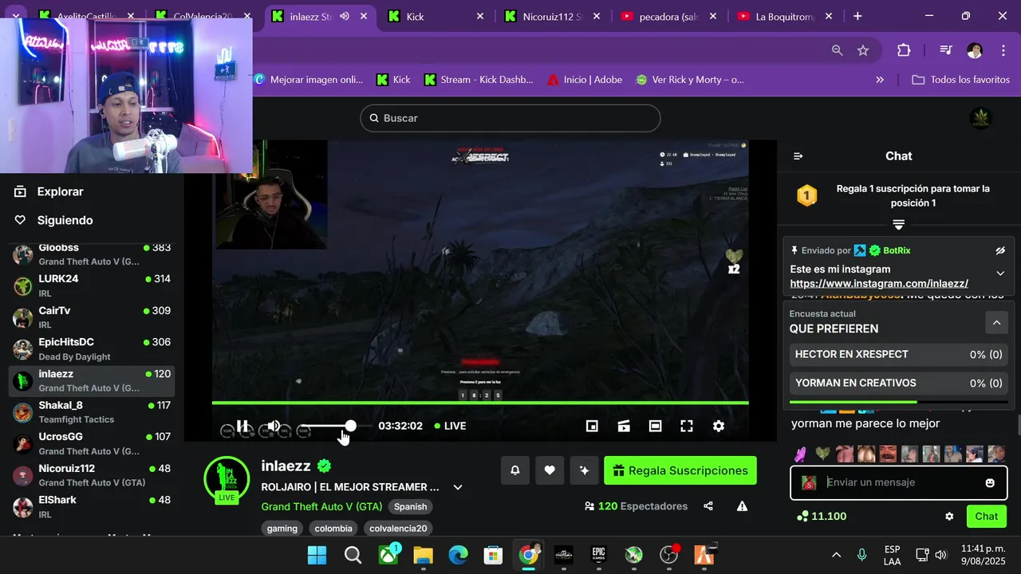Open Windows Start menu
The image size is (1021, 574).
(x=317, y=555)
